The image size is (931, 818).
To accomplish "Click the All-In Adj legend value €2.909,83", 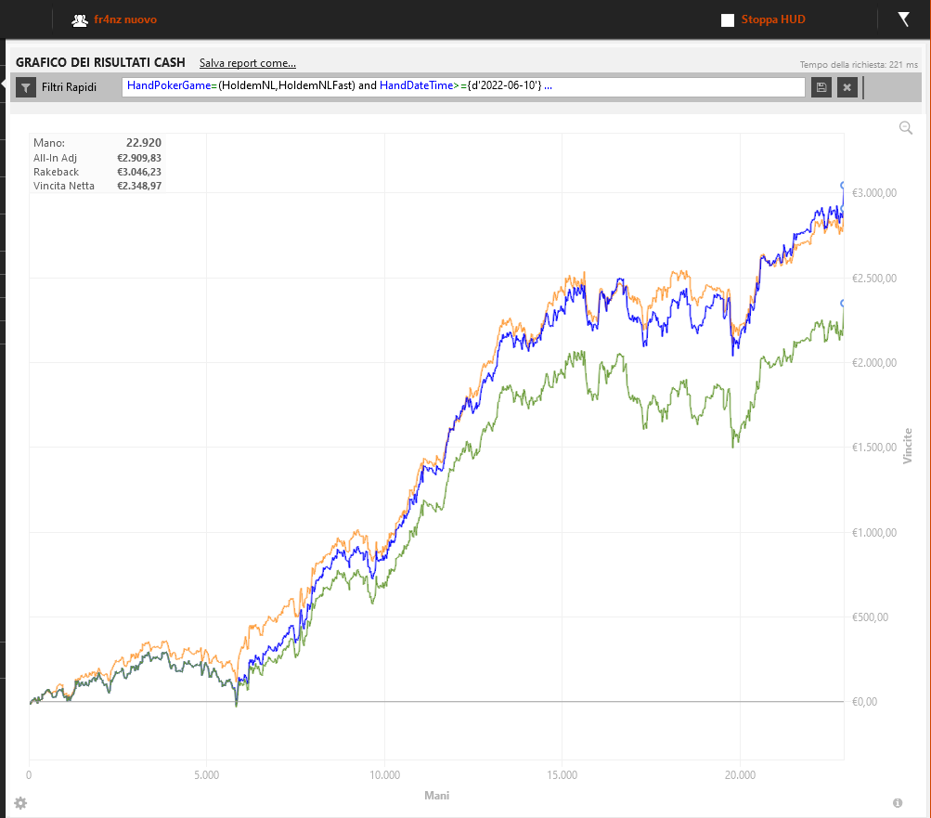I will [139, 158].
